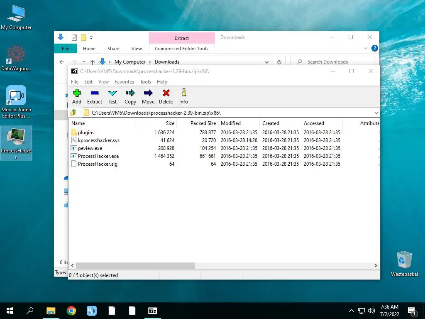Click the Explorer refresh button

[279, 62]
